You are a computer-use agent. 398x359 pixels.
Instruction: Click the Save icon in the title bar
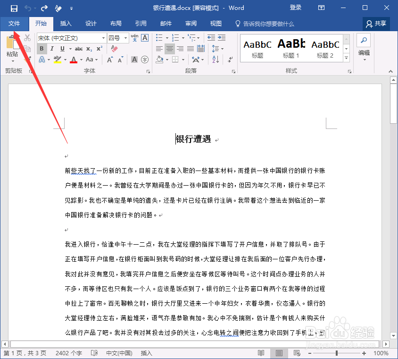pyautogui.click(x=14, y=9)
